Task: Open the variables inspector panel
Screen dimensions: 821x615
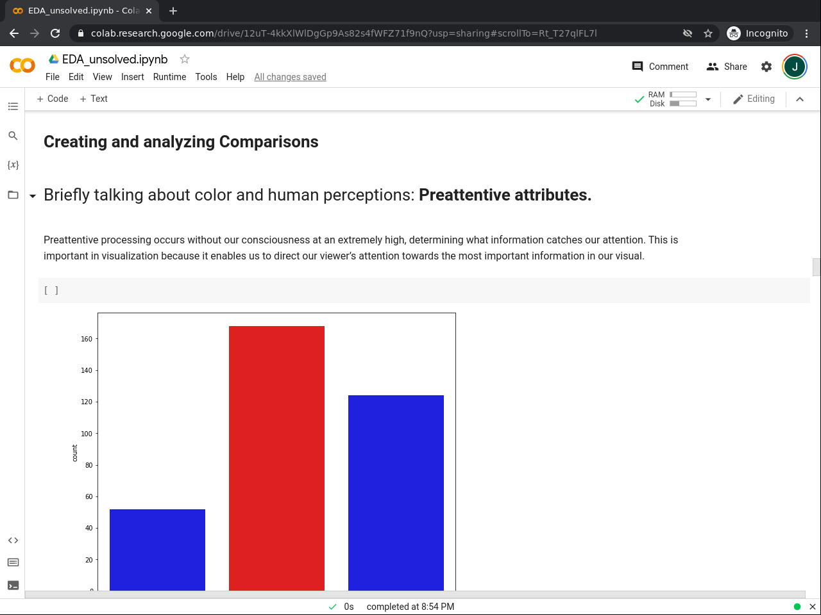Action: [13, 165]
